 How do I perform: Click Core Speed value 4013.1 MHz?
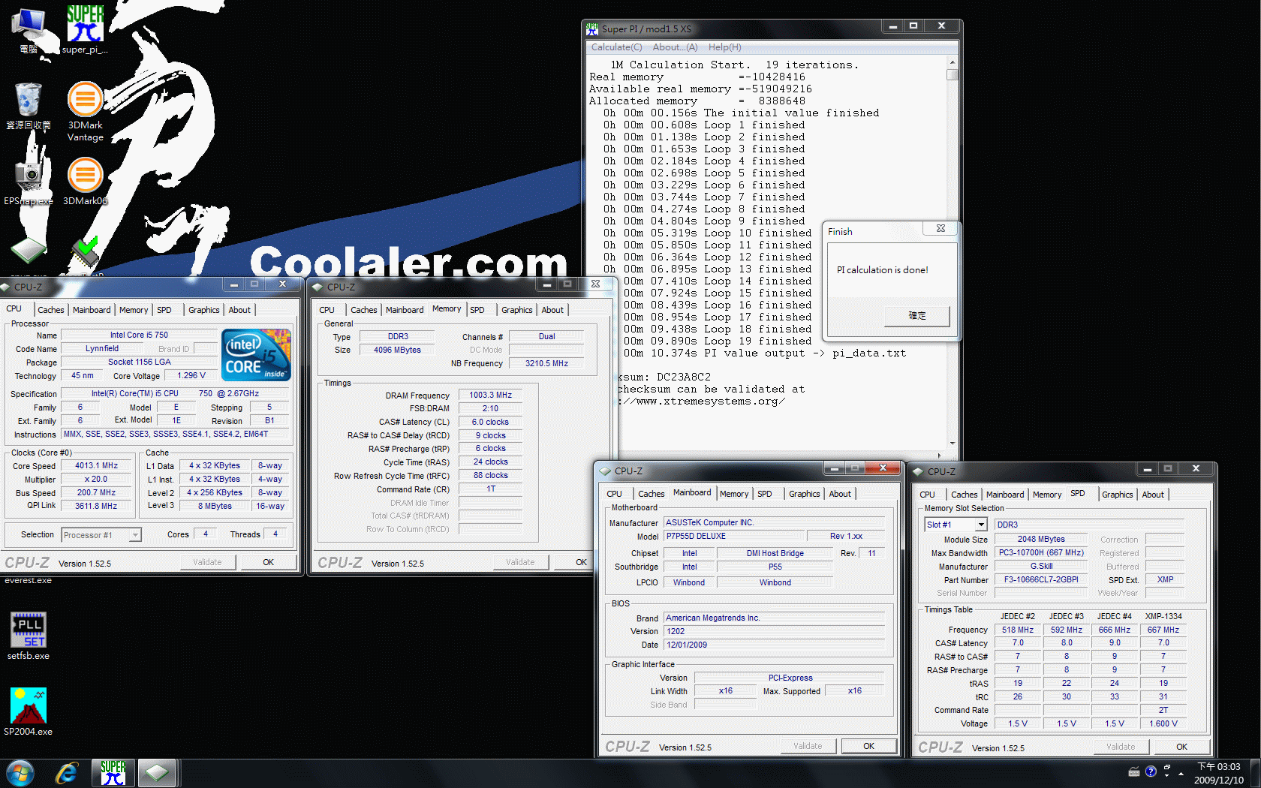96,465
